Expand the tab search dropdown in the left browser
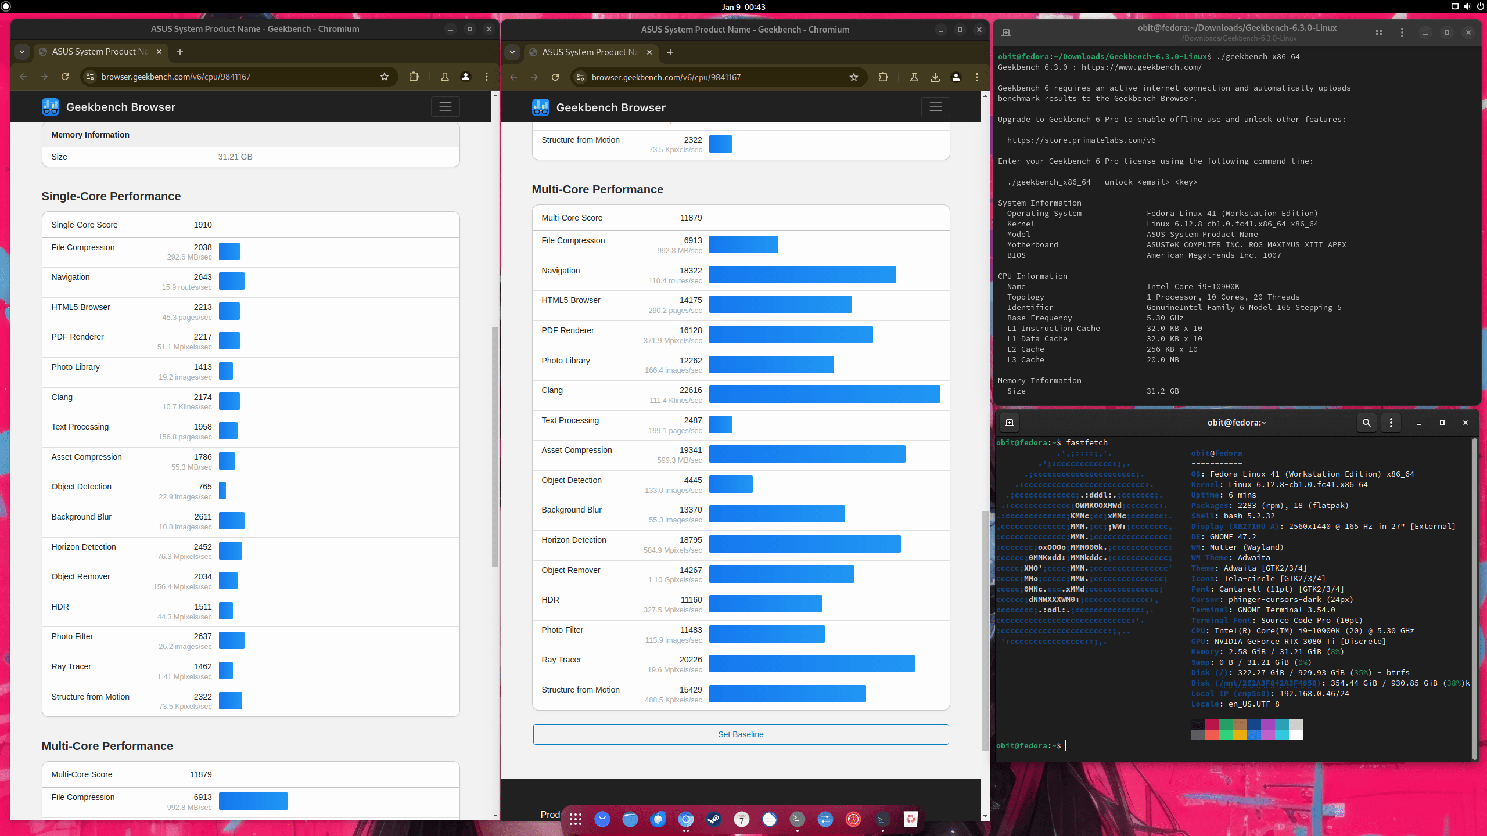This screenshot has width=1487, height=836. 22,52
